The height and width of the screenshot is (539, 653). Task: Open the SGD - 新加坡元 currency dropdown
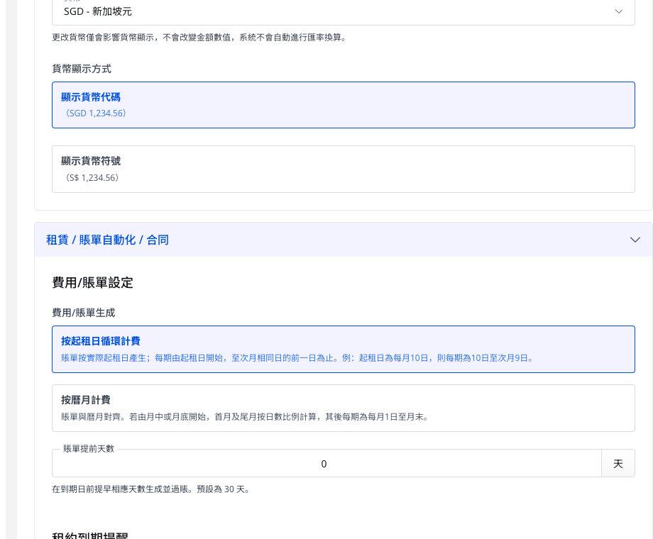(343, 11)
